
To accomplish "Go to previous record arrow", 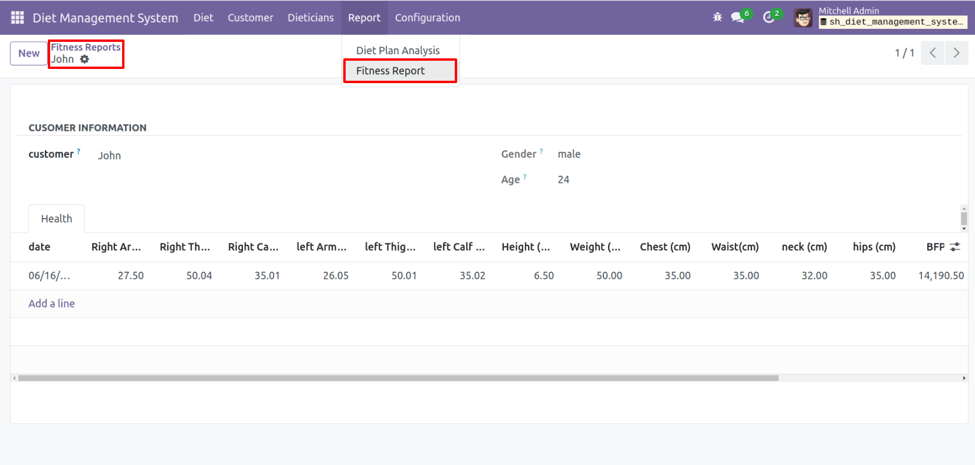I will pyautogui.click(x=933, y=53).
